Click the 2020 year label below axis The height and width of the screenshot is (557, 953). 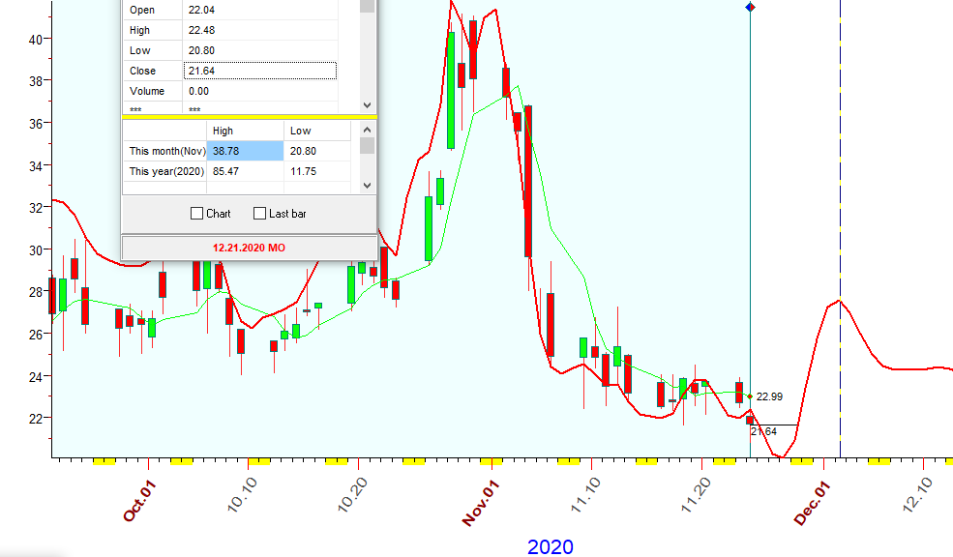click(550, 546)
